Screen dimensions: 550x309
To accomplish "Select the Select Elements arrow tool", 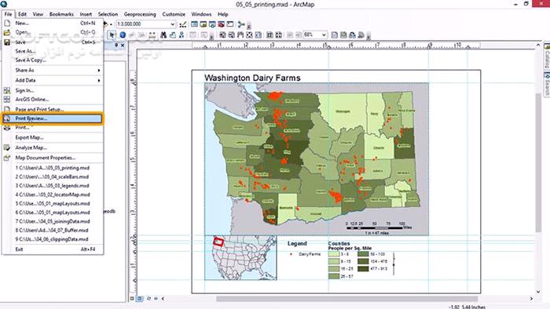I will [x=112, y=35].
